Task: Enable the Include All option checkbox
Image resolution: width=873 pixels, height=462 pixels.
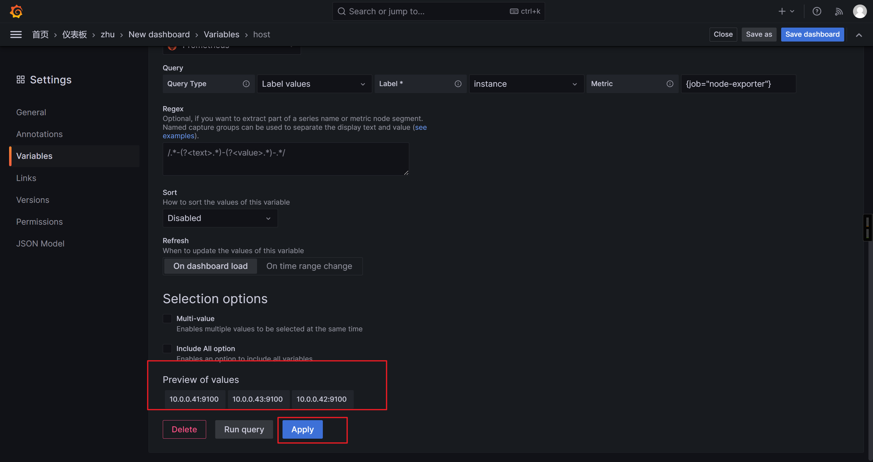Action: click(167, 348)
